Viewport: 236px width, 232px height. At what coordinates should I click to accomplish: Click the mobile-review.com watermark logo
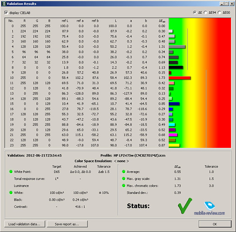click(x=209, y=208)
